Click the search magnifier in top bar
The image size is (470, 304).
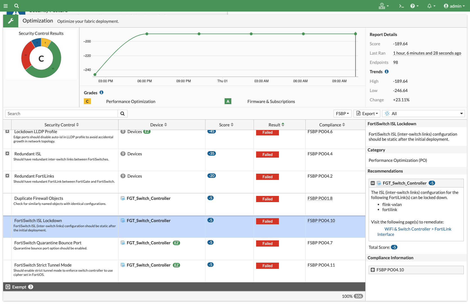coord(17,6)
